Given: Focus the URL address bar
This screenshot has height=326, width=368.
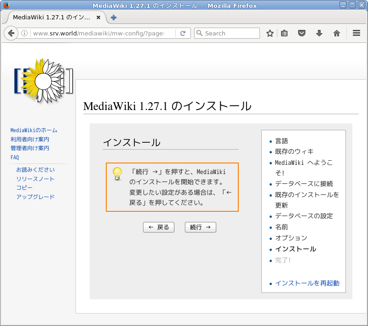Looking at the screenshot, I should point(103,33).
